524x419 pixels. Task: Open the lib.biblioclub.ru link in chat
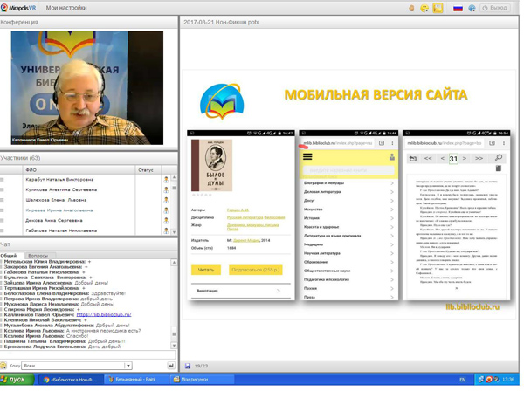(x=104, y=315)
